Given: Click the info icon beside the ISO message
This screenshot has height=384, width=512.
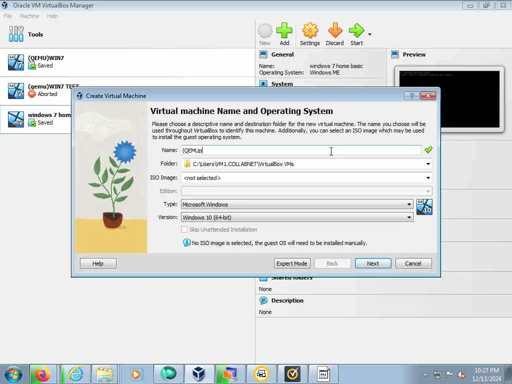Looking at the screenshot, I should point(187,242).
